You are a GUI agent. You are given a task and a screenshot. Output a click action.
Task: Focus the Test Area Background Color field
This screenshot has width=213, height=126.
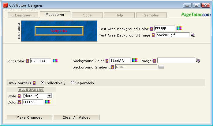tap(165, 29)
